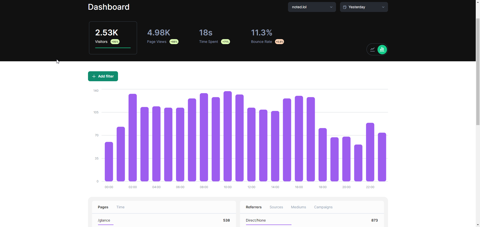Click the chevron in the Yesterday selector
The height and width of the screenshot is (227, 480).
point(383,7)
